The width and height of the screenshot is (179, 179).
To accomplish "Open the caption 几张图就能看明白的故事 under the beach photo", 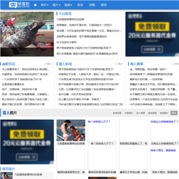I will 71,144.
